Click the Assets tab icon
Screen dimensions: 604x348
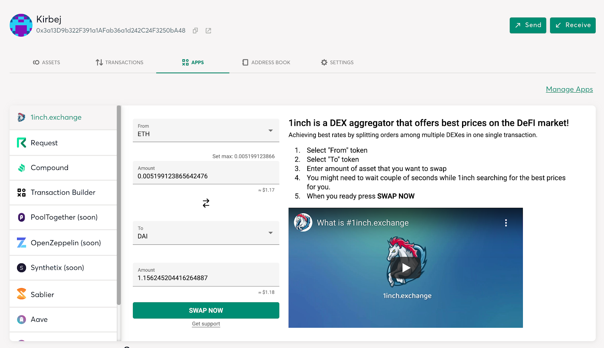(36, 62)
